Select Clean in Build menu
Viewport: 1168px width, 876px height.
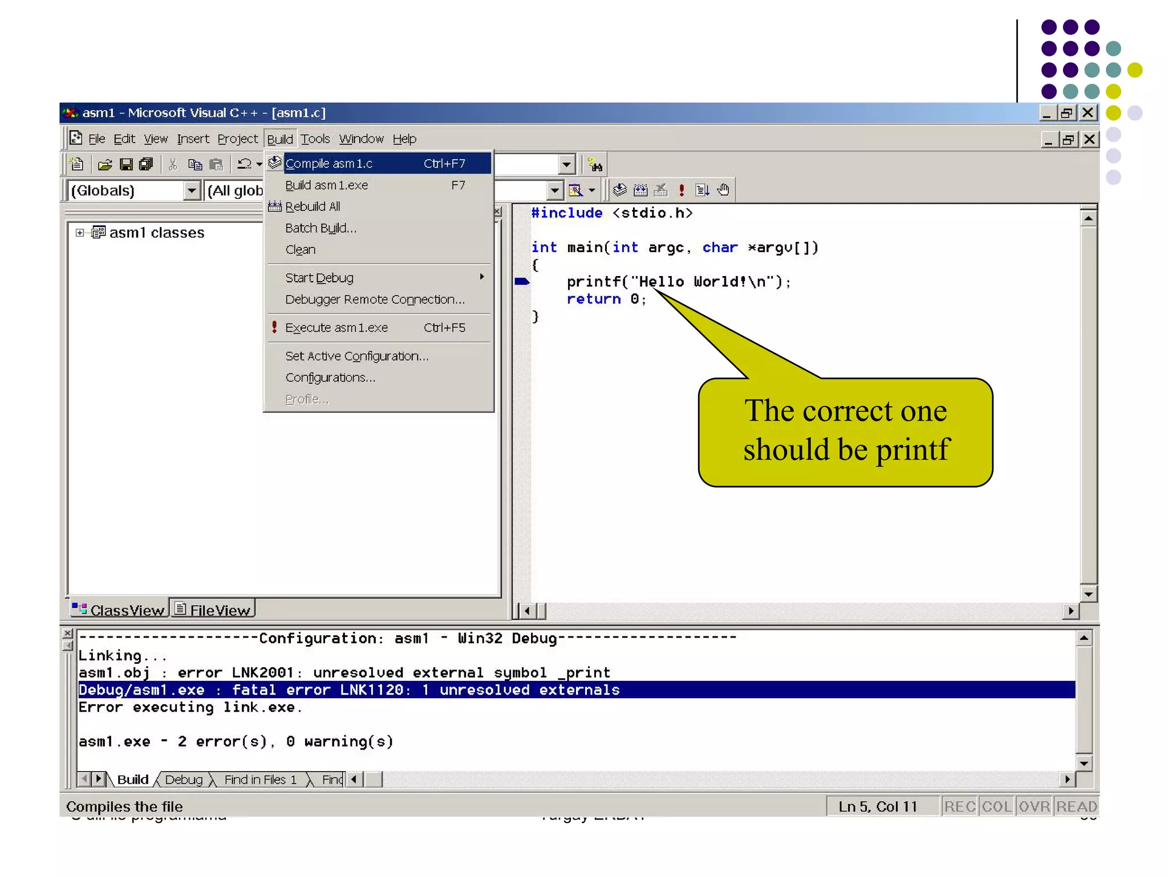point(379,250)
